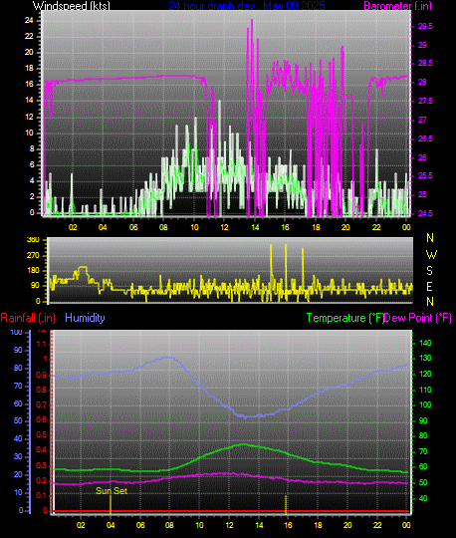Screen dimensions: 456x538
Task: Select the 'Dew Point (°F)' legend label
Action: pos(417,318)
